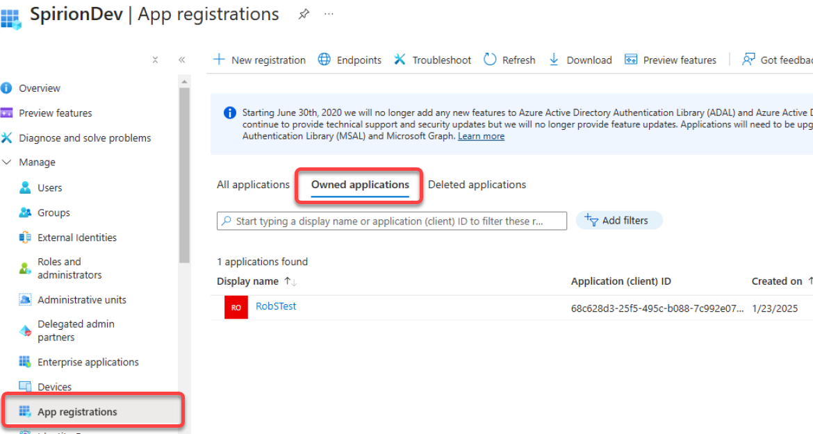Collapse the Manage section chevron

tap(8, 162)
